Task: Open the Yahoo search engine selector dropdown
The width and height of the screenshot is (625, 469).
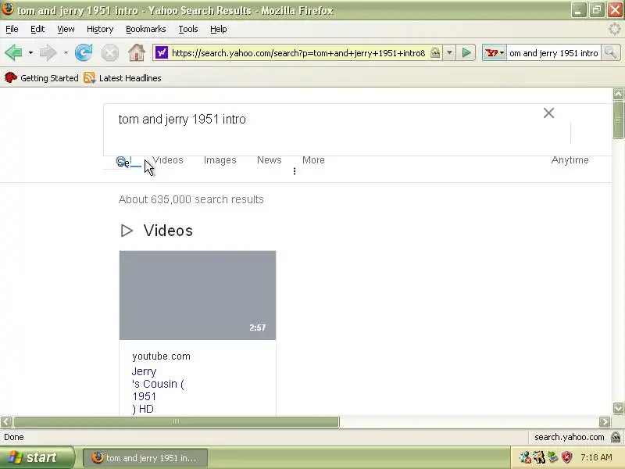Action: click(x=495, y=52)
